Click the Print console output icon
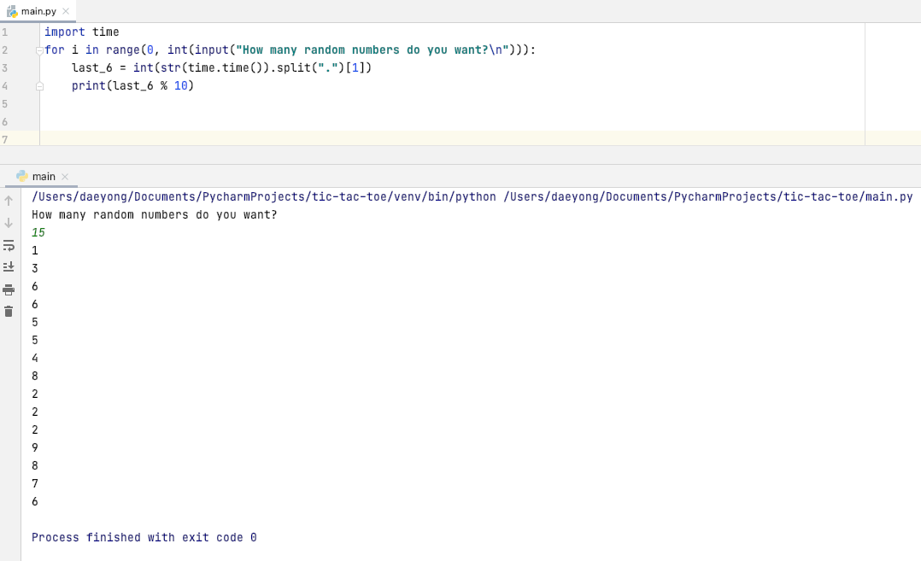Viewport: 921px width, 561px height. 9,289
